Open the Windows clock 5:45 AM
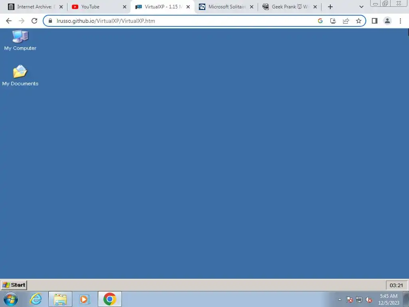The height and width of the screenshot is (307, 409). (389, 299)
